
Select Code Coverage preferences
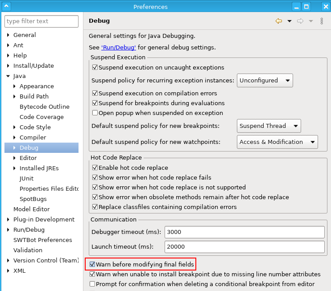tap(41, 117)
